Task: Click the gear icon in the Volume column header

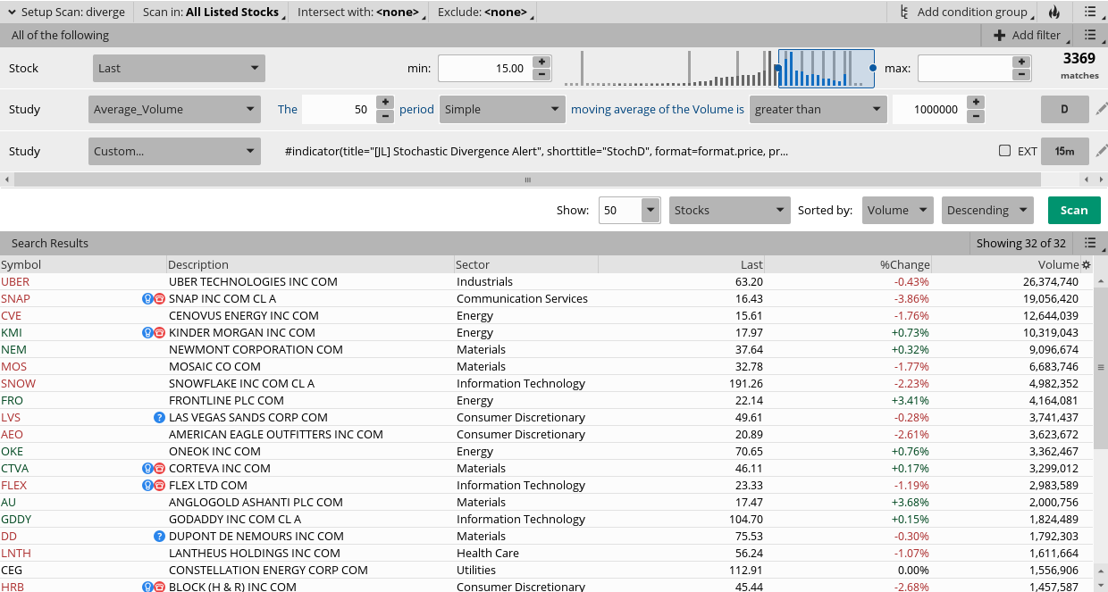Action: (x=1087, y=265)
